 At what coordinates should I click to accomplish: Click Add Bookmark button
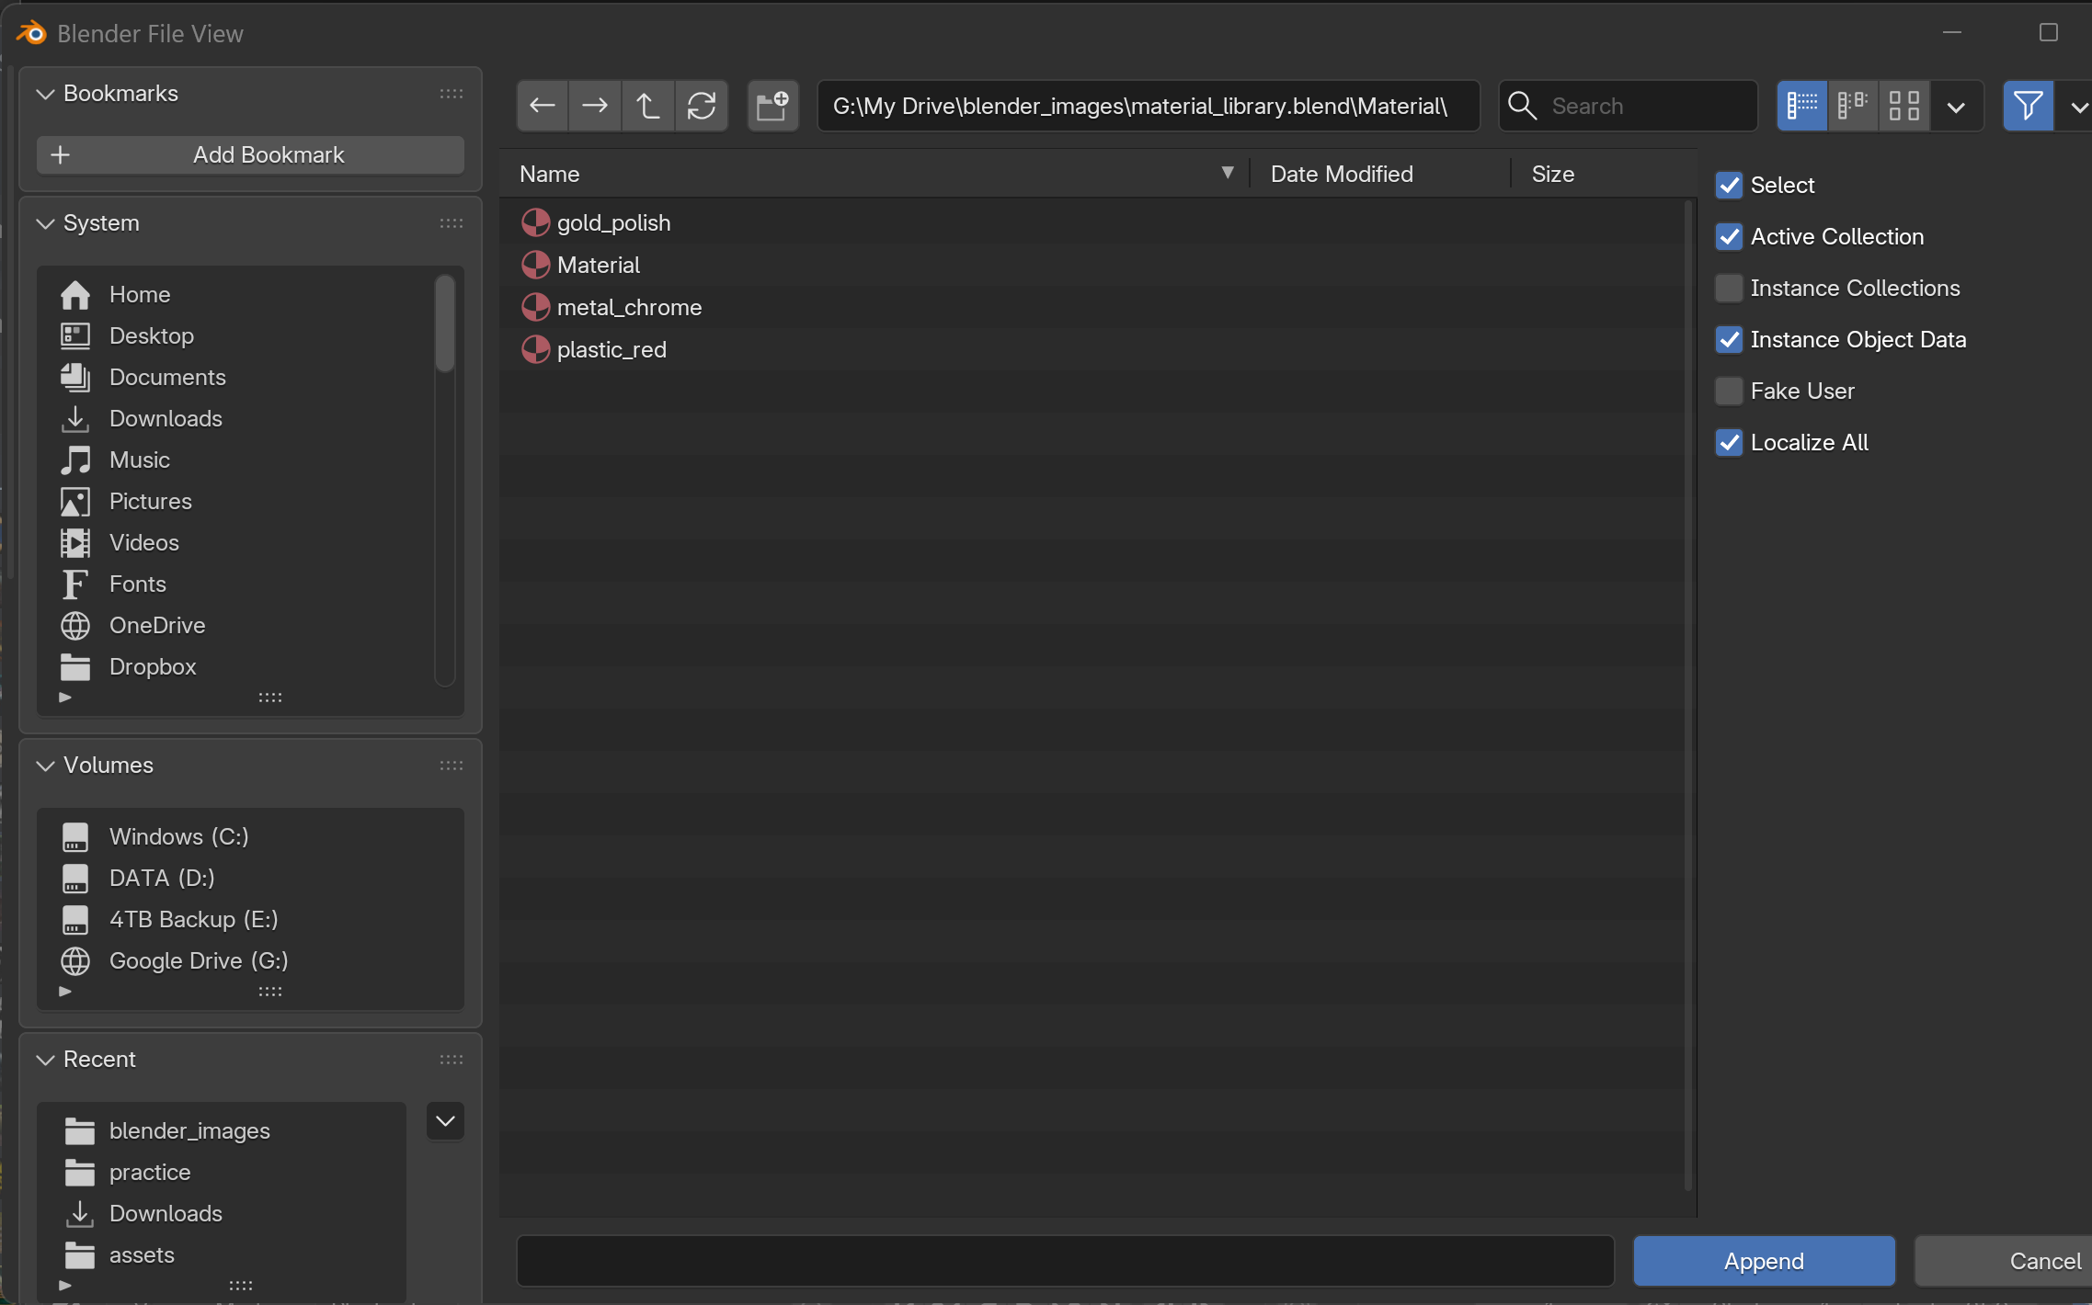[250, 154]
